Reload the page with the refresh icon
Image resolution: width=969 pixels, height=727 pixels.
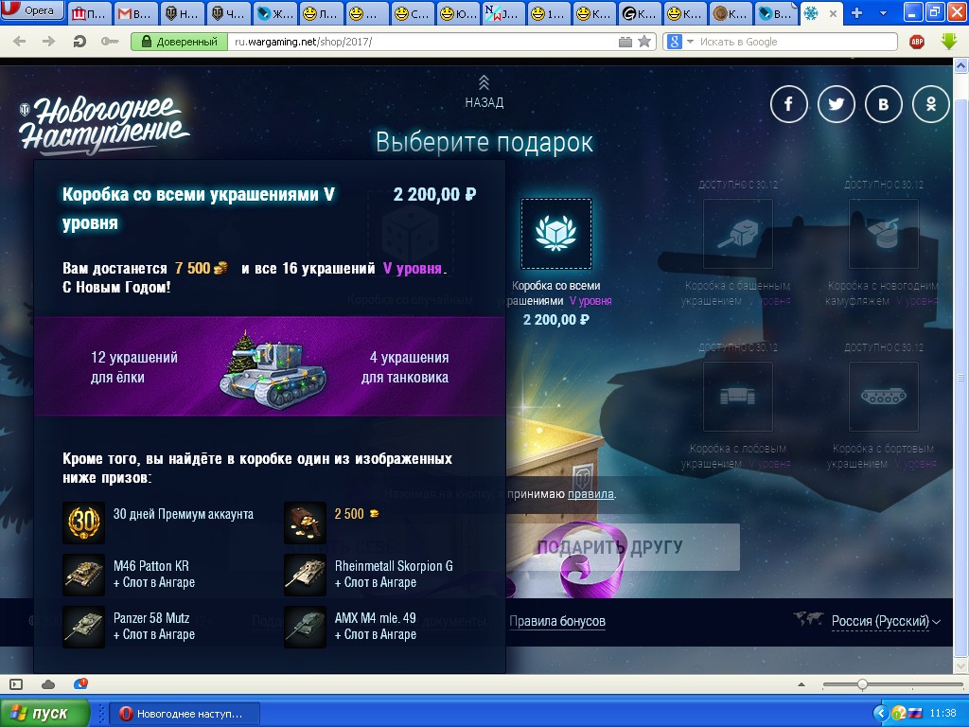click(x=79, y=42)
